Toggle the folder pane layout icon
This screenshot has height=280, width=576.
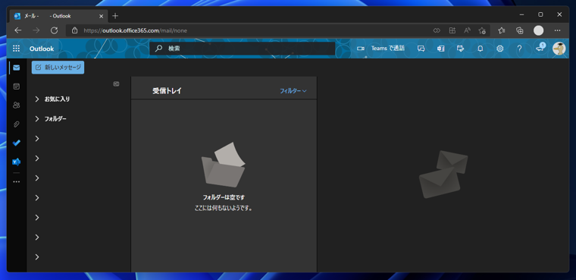coord(116,84)
